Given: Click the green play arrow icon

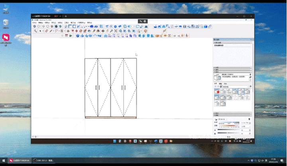Looking at the screenshot, I should point(71,36).
